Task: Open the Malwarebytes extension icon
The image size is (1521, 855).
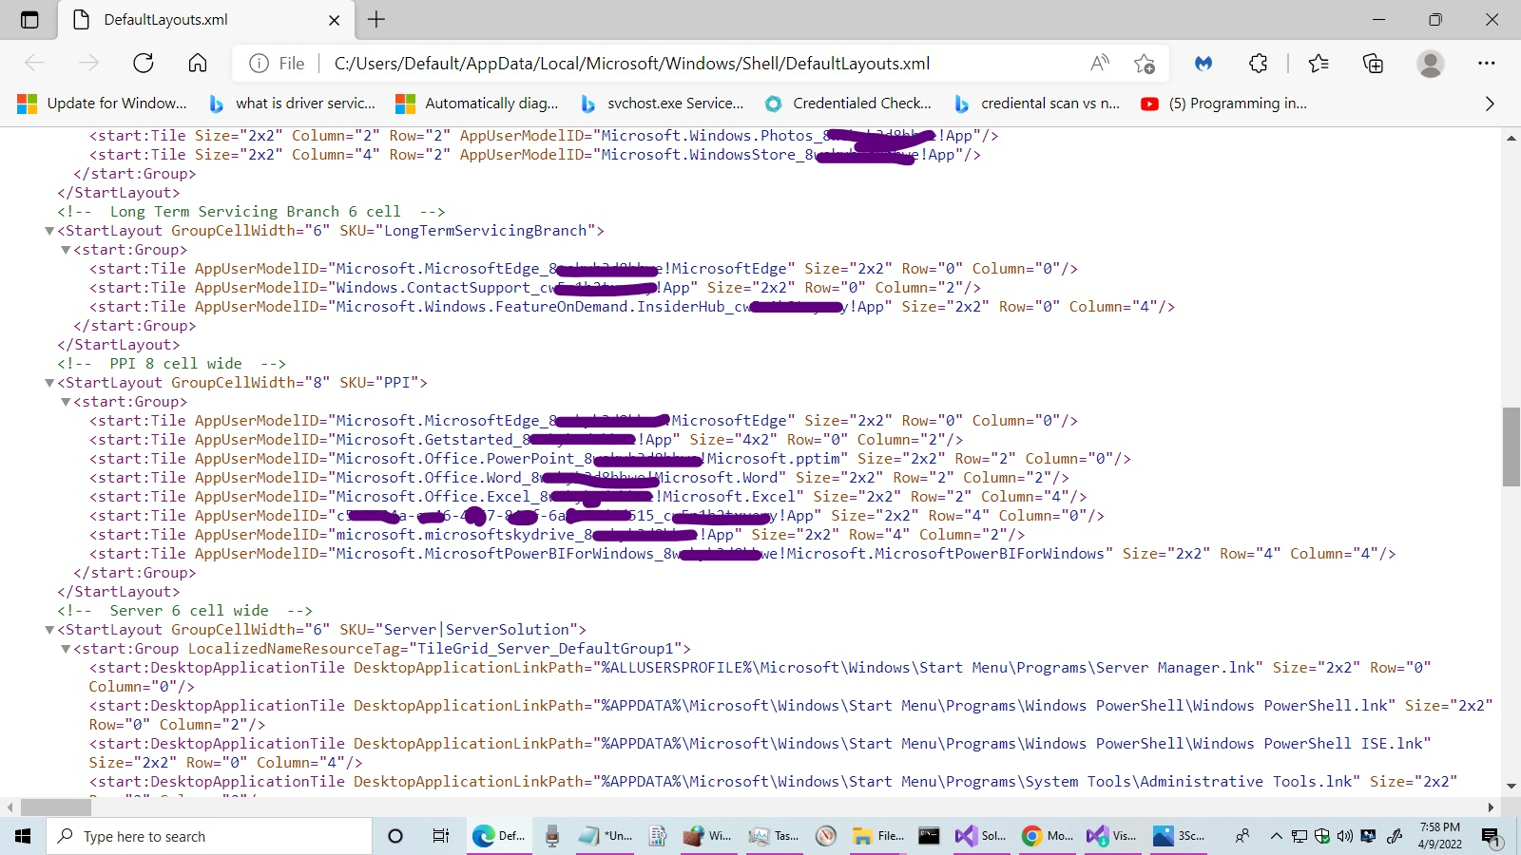Action: 1203,64
